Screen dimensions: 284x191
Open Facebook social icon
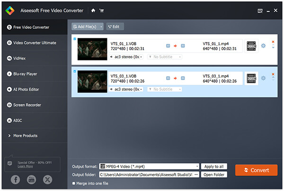(16, 180)
